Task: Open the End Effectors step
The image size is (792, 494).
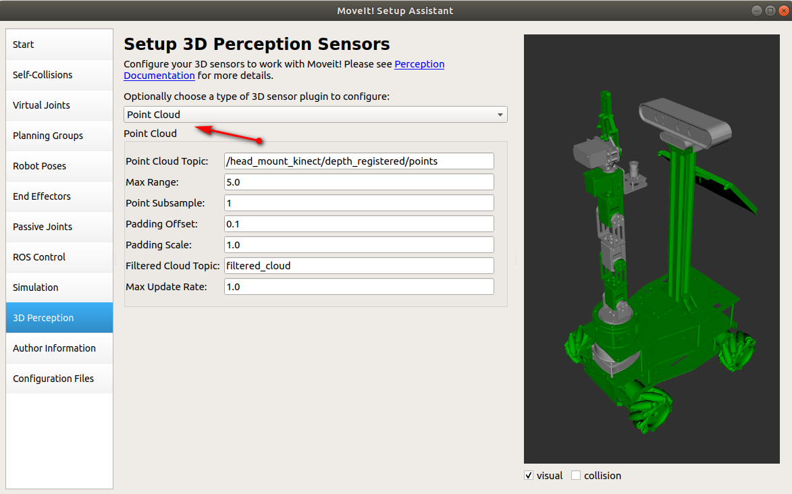Action: click(x=59, y=196)
